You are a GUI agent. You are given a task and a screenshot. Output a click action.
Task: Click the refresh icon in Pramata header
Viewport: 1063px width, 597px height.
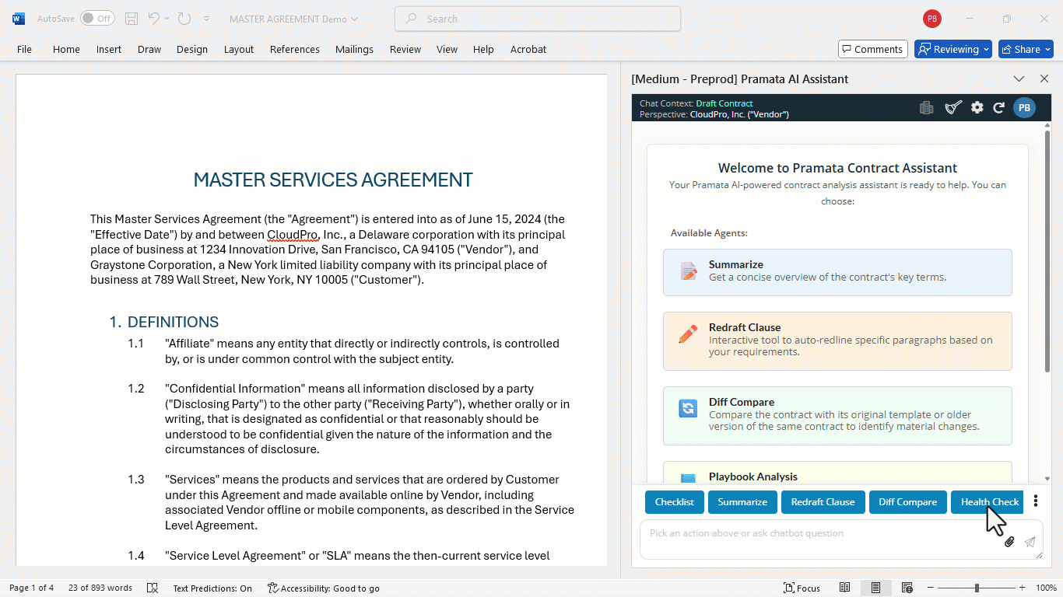point(999,108)
